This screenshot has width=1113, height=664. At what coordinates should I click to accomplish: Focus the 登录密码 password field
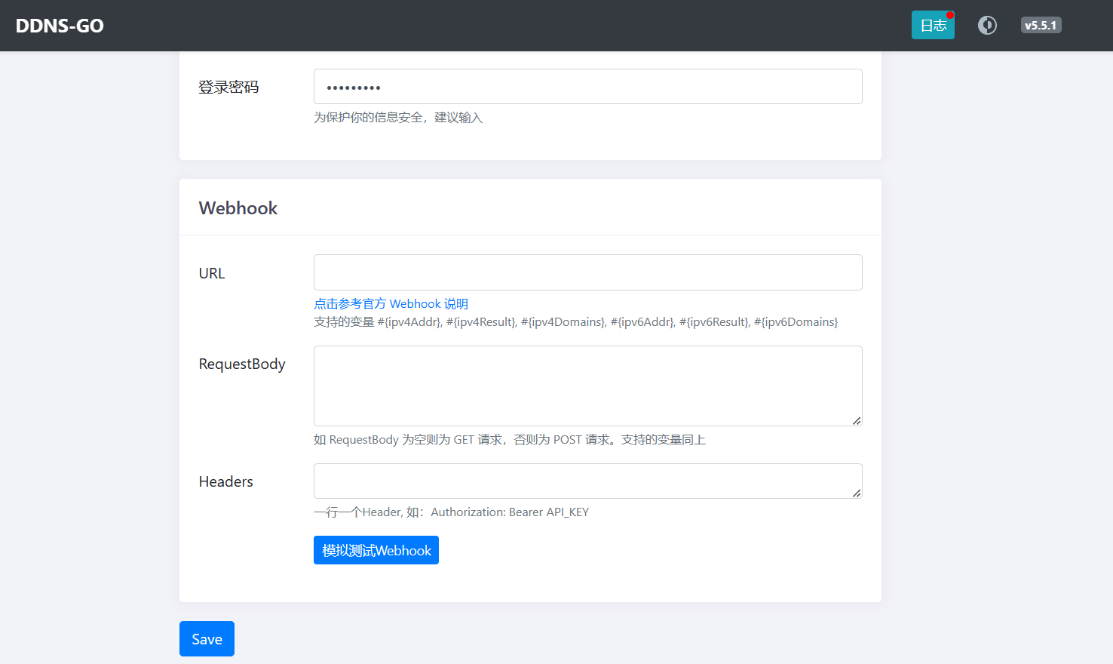click(587, 87)
